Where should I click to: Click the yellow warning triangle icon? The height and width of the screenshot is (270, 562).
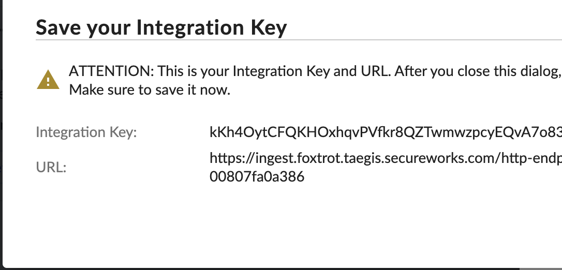click(48, 80)
